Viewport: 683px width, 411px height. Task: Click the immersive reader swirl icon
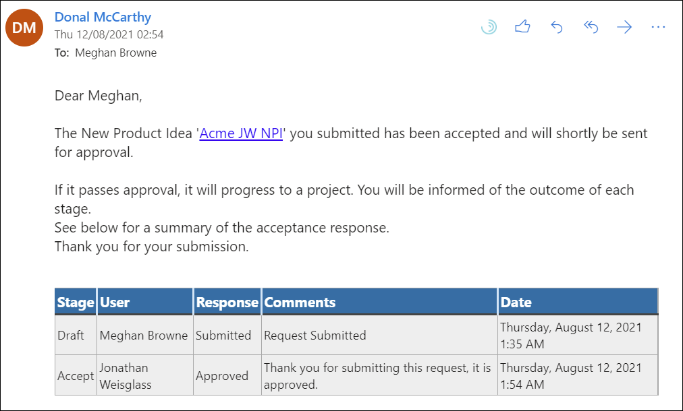pyautogui.click(x=489, y=27)
